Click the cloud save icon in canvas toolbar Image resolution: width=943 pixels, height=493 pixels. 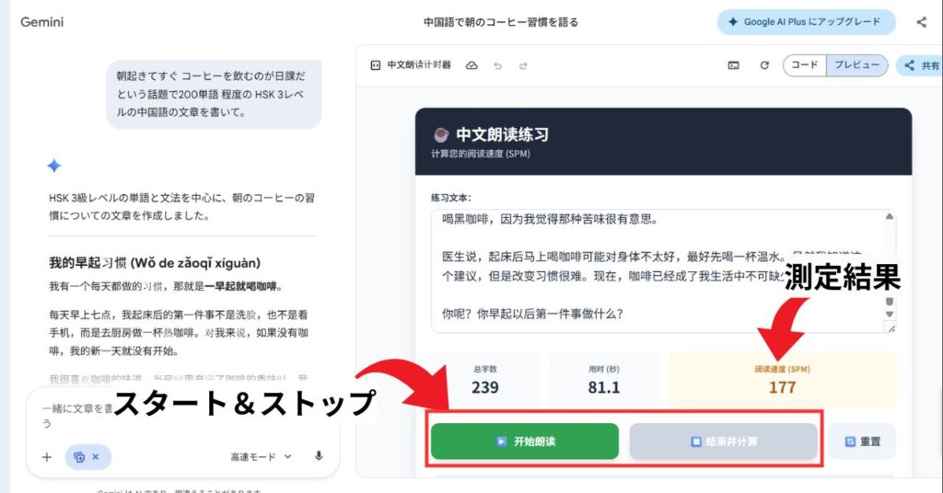(x=471, y=65)
